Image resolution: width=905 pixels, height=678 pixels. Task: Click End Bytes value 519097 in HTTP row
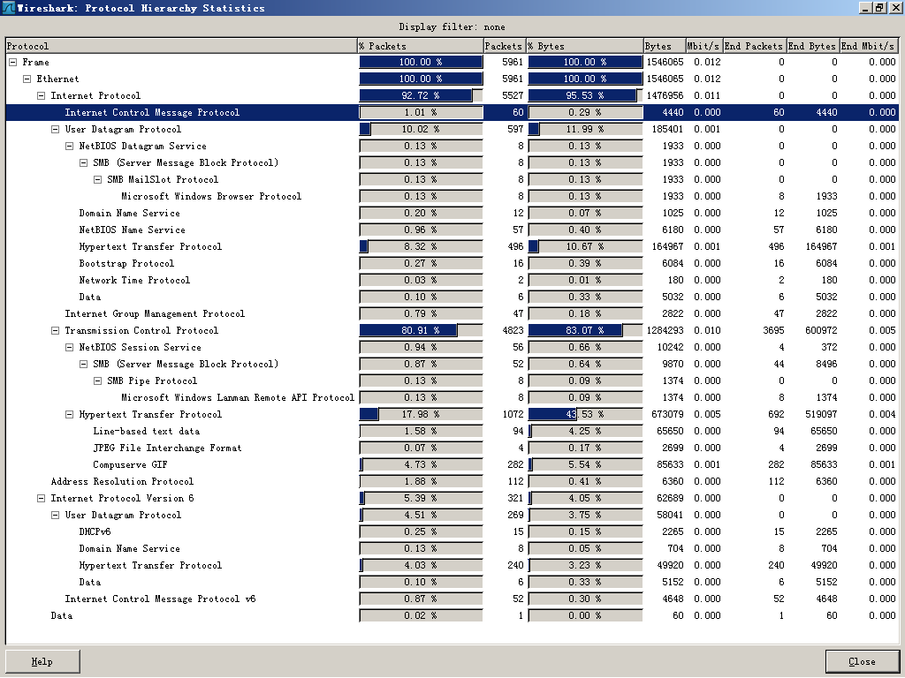tap(821, 414)
